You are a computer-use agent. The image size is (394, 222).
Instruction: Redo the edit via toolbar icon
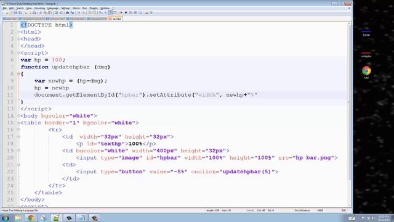click(x=61, y=12)
